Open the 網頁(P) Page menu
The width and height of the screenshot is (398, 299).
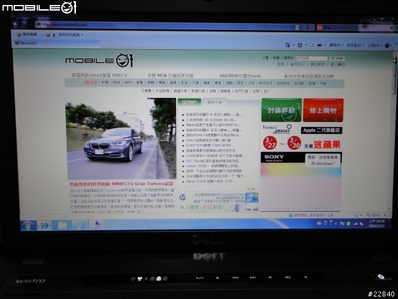point(336,45)
